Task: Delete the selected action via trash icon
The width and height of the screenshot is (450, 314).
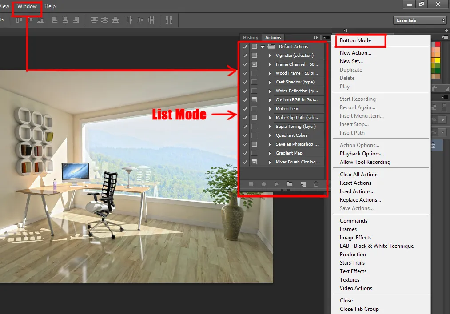Action: tap(316, 185)
